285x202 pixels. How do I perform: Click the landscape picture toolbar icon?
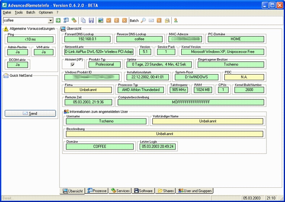coord(101,20)
